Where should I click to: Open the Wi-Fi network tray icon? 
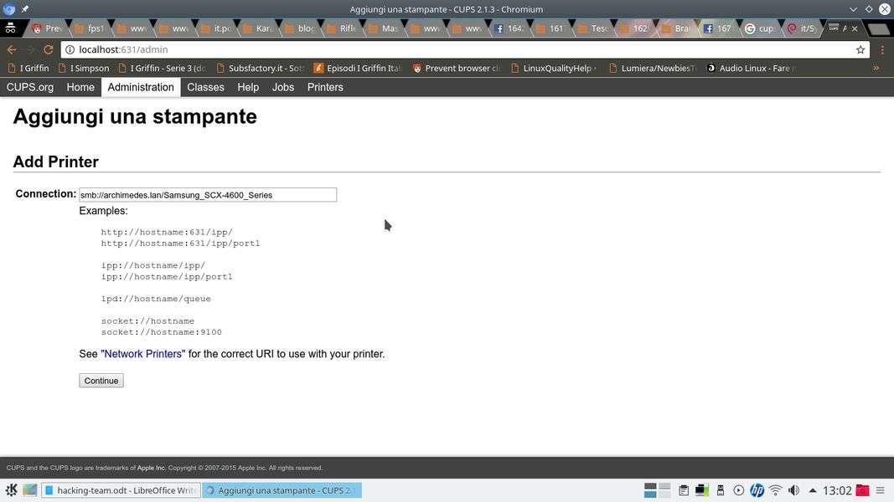coord(775,490)
